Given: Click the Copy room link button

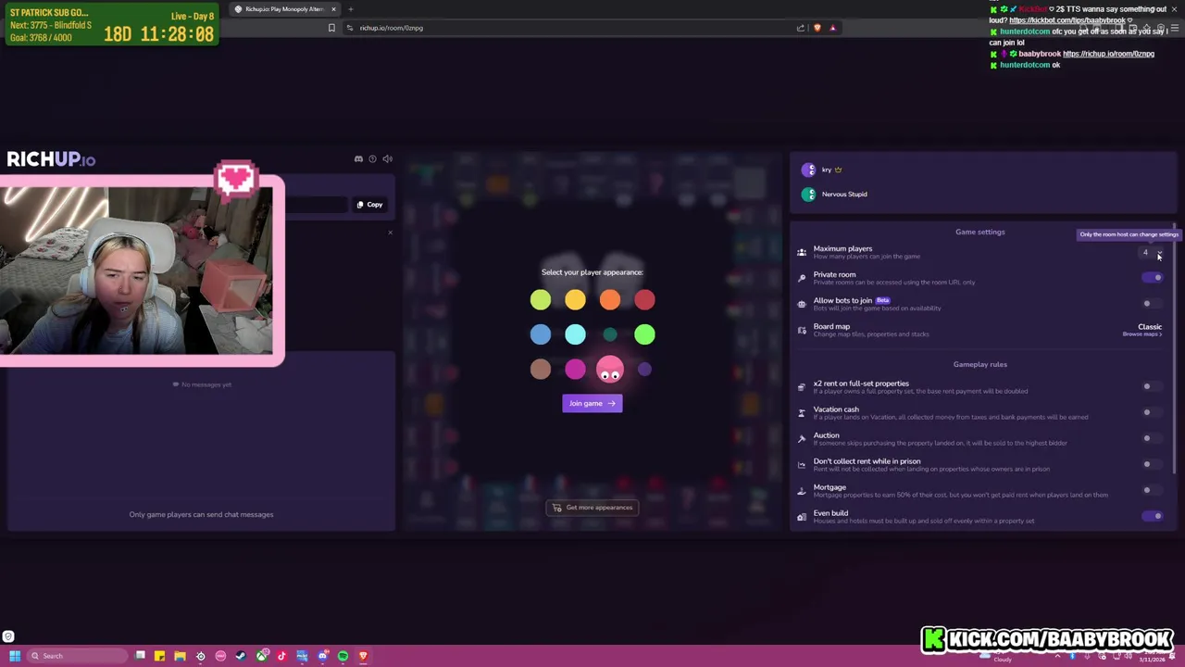Looking at the screenshot, I should pos(369,205).
